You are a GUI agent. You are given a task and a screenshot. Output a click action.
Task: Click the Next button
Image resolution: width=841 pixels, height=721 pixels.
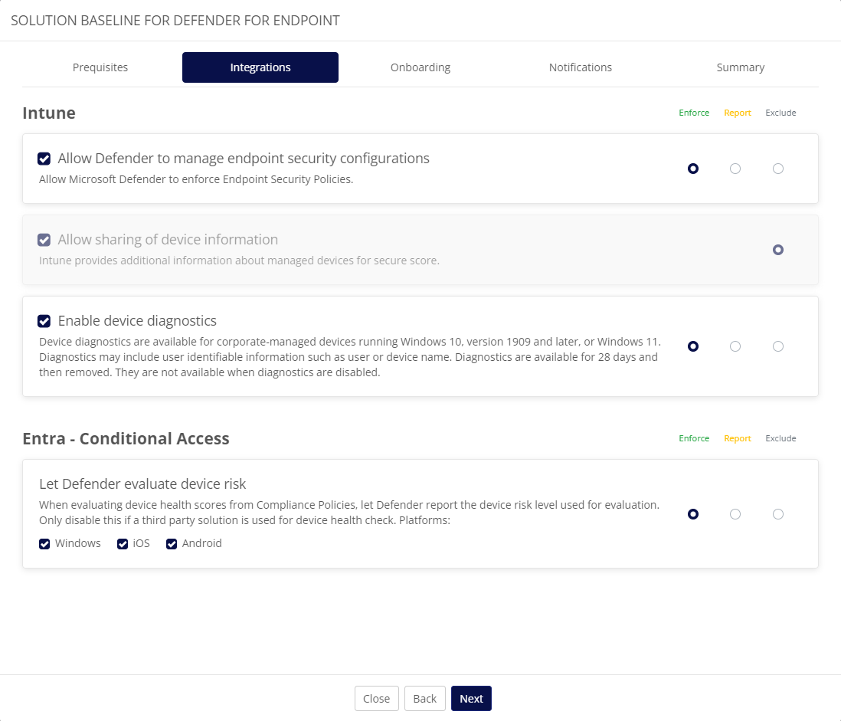[471, 699]
